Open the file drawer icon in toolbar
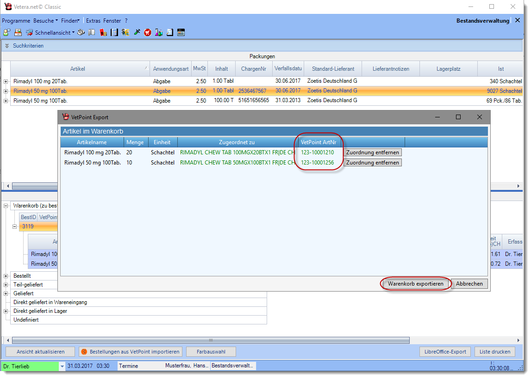The height and width of the screenshot is (378, 531). pos(18,33)
